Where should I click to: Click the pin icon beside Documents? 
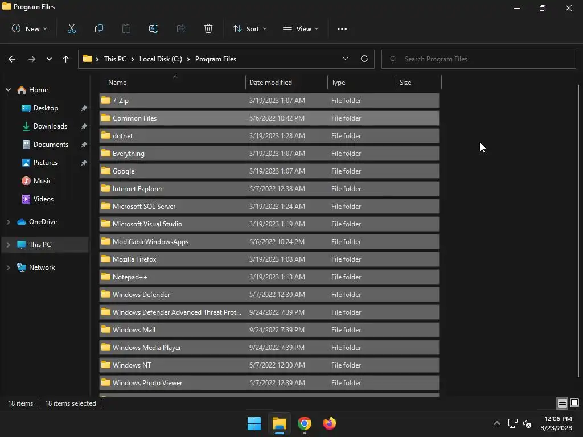point(84,145)
